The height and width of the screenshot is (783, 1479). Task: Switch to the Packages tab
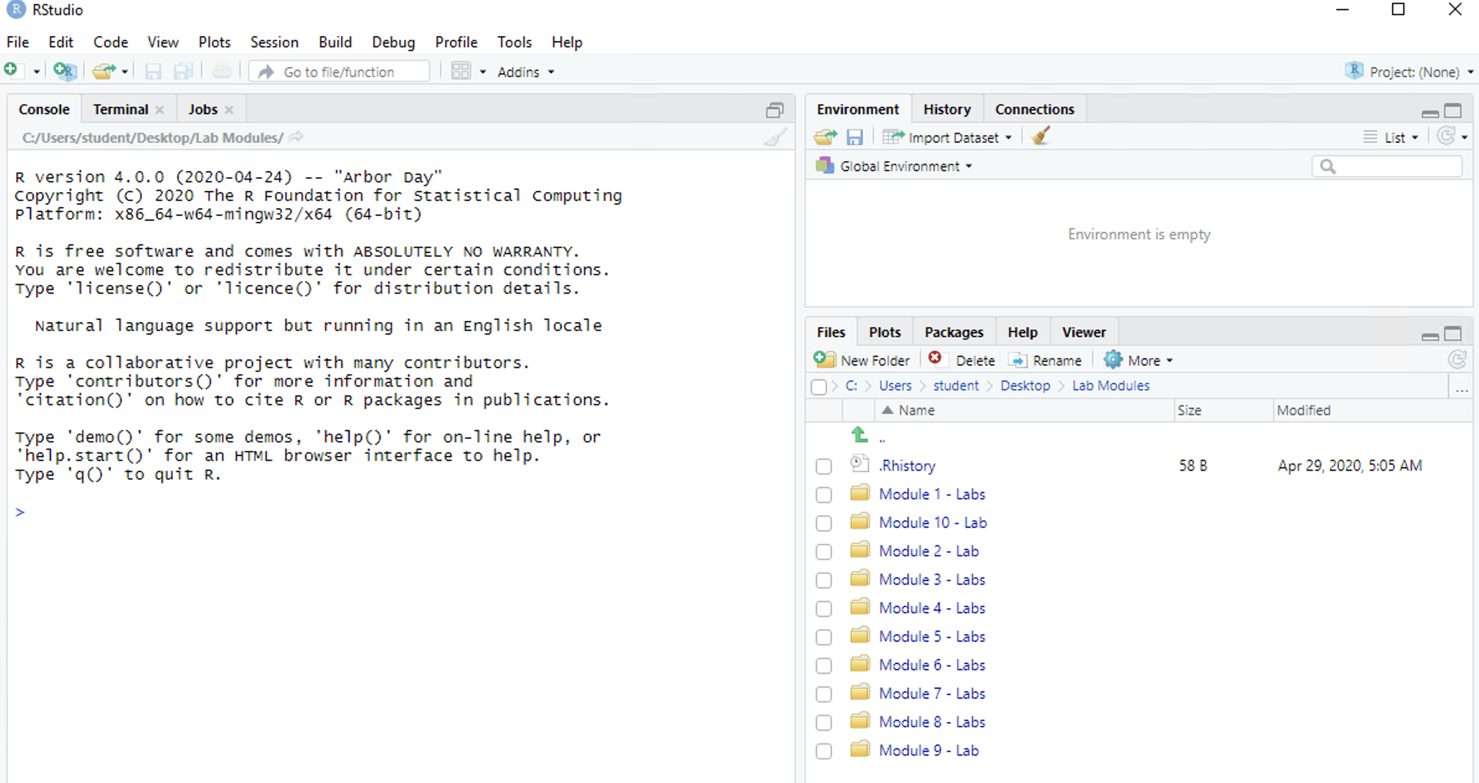[953, 332]
